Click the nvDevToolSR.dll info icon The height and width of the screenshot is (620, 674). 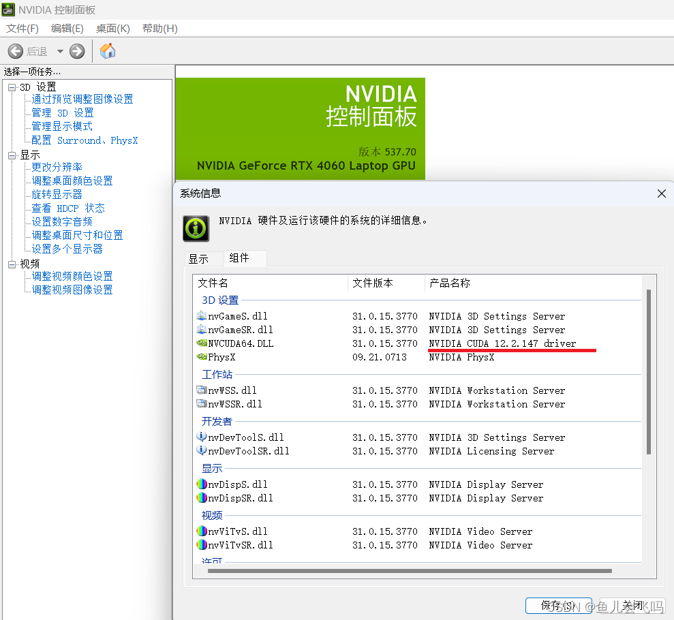(201, 450)
